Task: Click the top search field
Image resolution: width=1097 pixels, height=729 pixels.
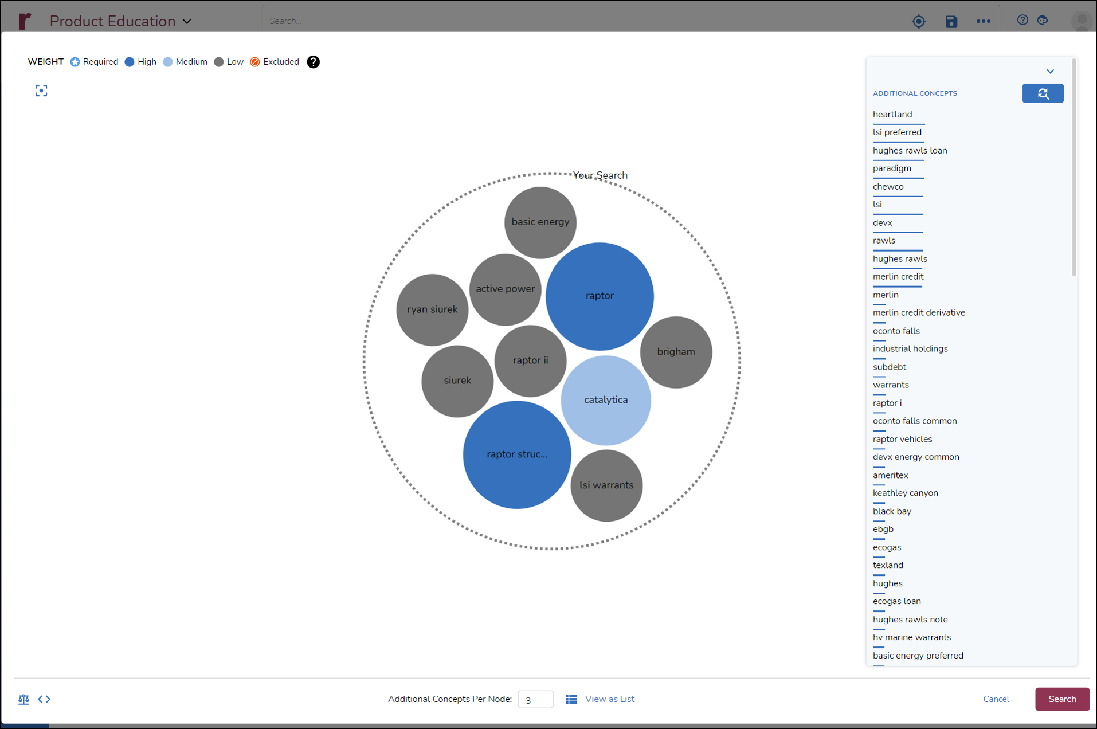Action: [x=585, y=21]
